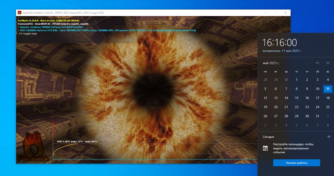Click the date link 'воскресенье, 11 мая 2025 г.'

pos(282,51)
